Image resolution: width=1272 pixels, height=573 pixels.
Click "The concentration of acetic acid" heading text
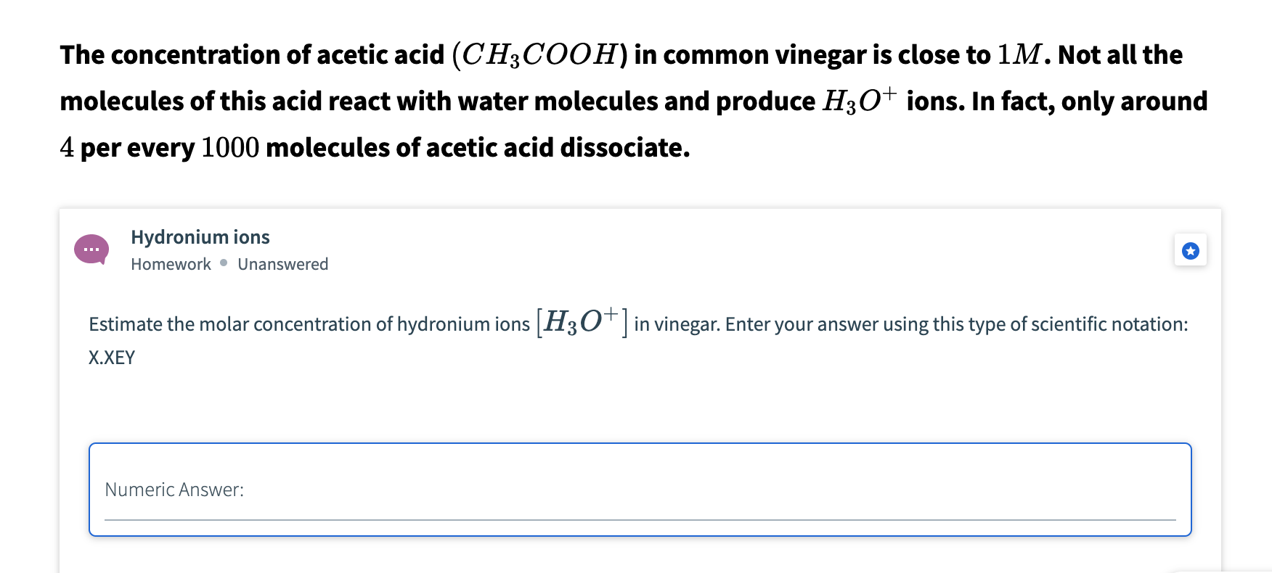(x=252, y=55)
